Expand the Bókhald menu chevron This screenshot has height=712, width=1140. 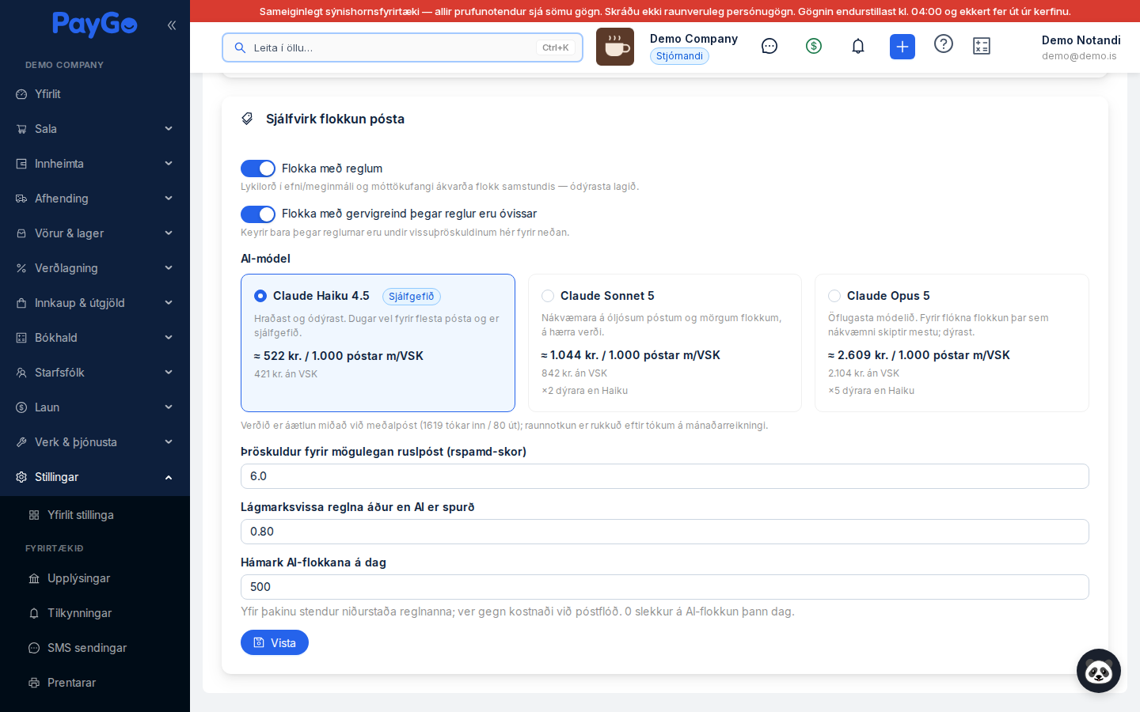pyautogui.click(x=169, y=338)
